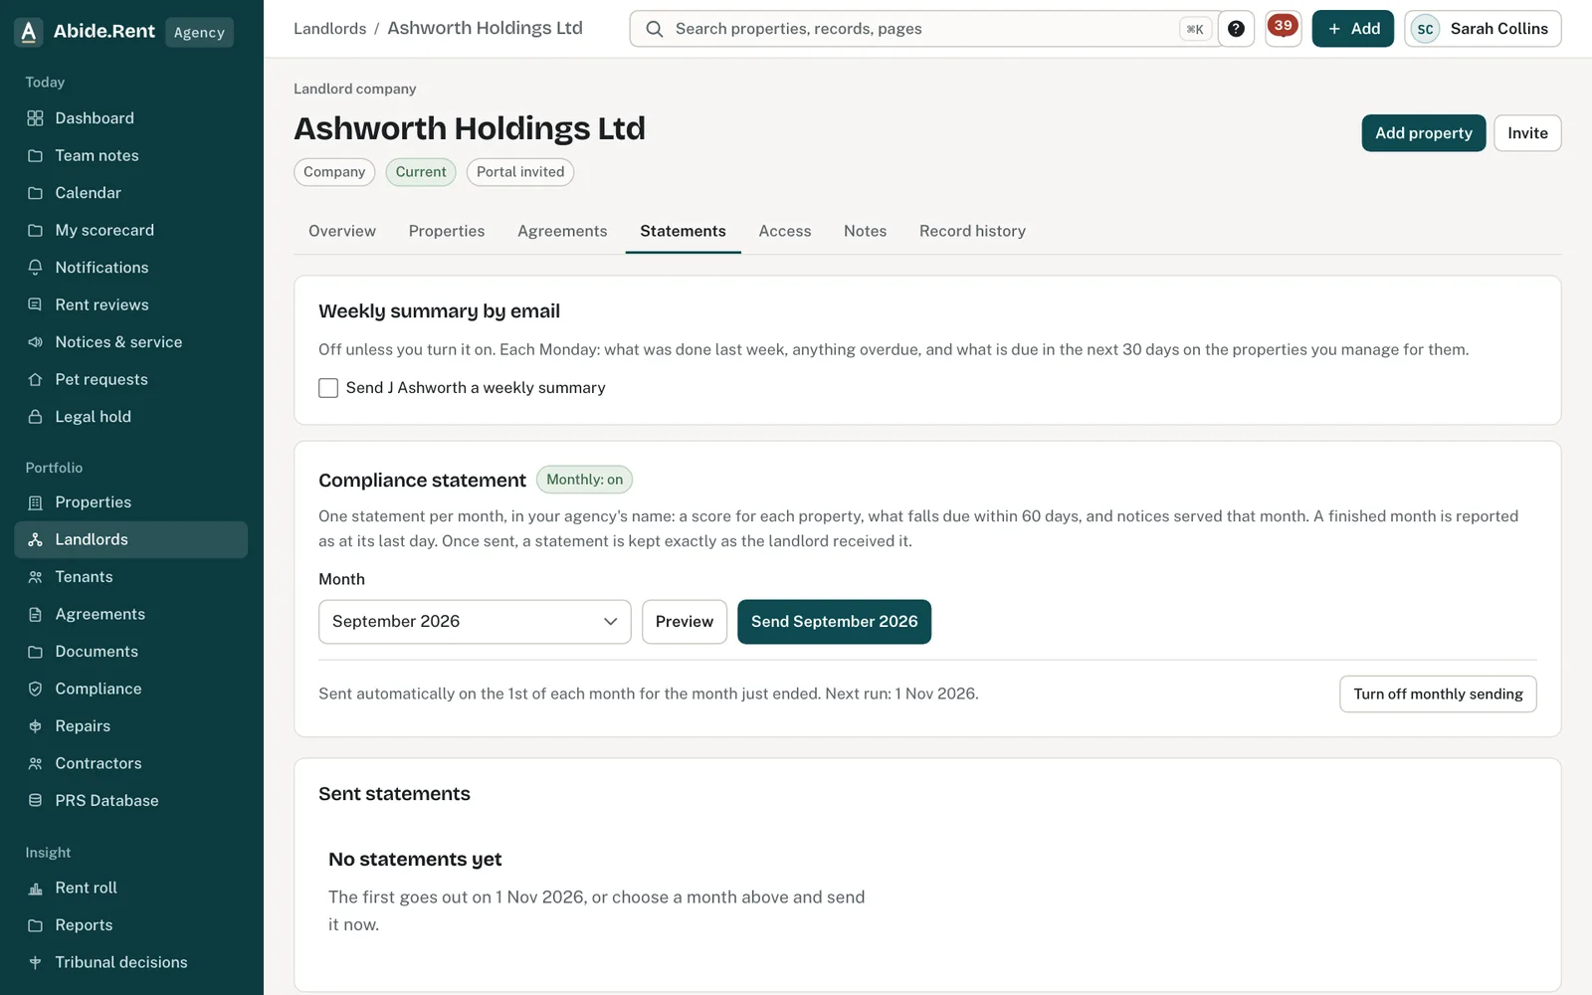Switch to the Agreements tab
Image resolution: width=1592 pixels, height=995 pixels.
pyautogui.click(x=562, y=231)
